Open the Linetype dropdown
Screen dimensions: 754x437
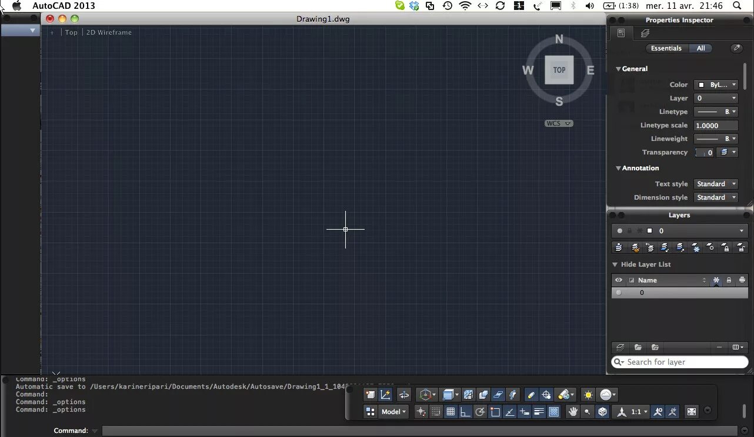pyautogui.click(x=716, y=112)
